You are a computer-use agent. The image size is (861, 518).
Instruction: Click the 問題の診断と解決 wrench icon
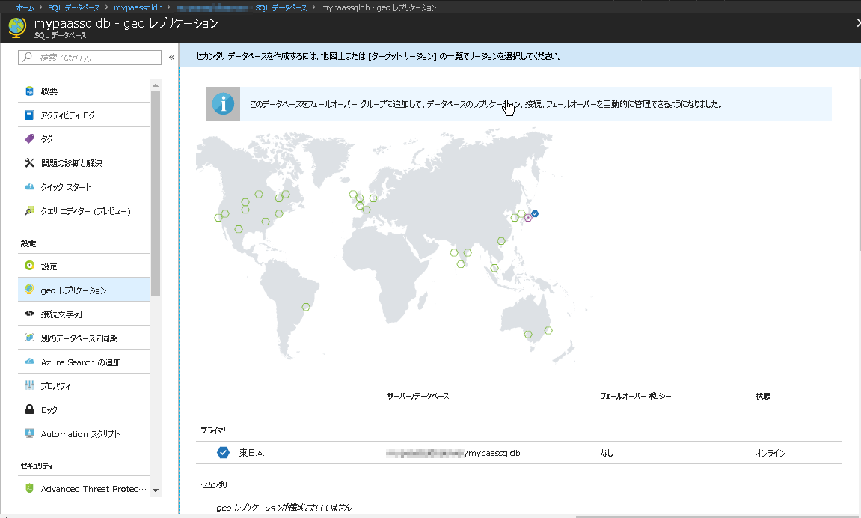(29, 163)
